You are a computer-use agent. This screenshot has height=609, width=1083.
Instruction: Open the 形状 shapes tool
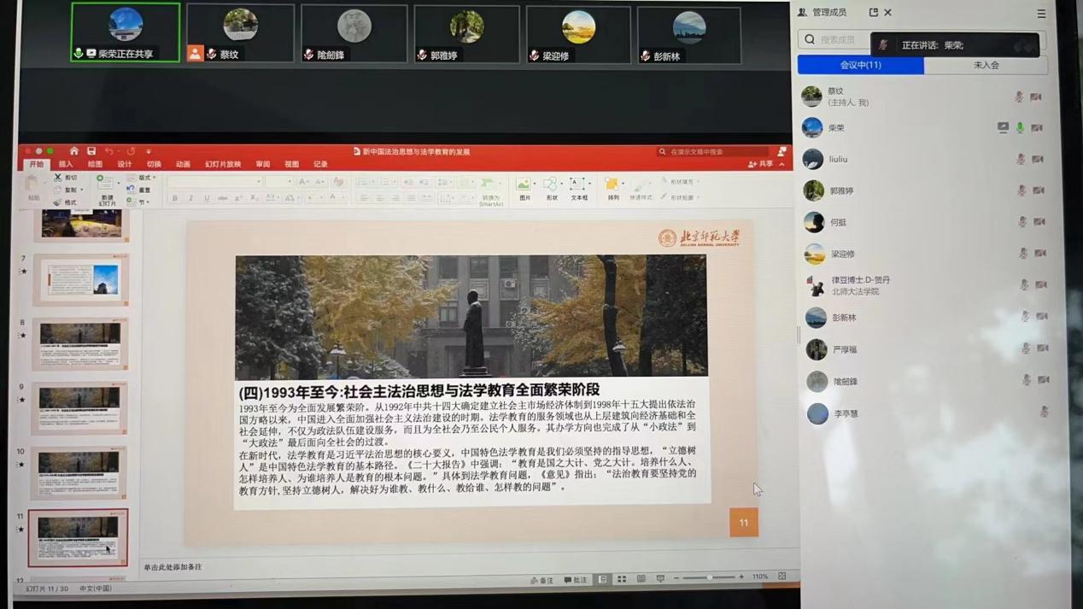coord(551,187)
